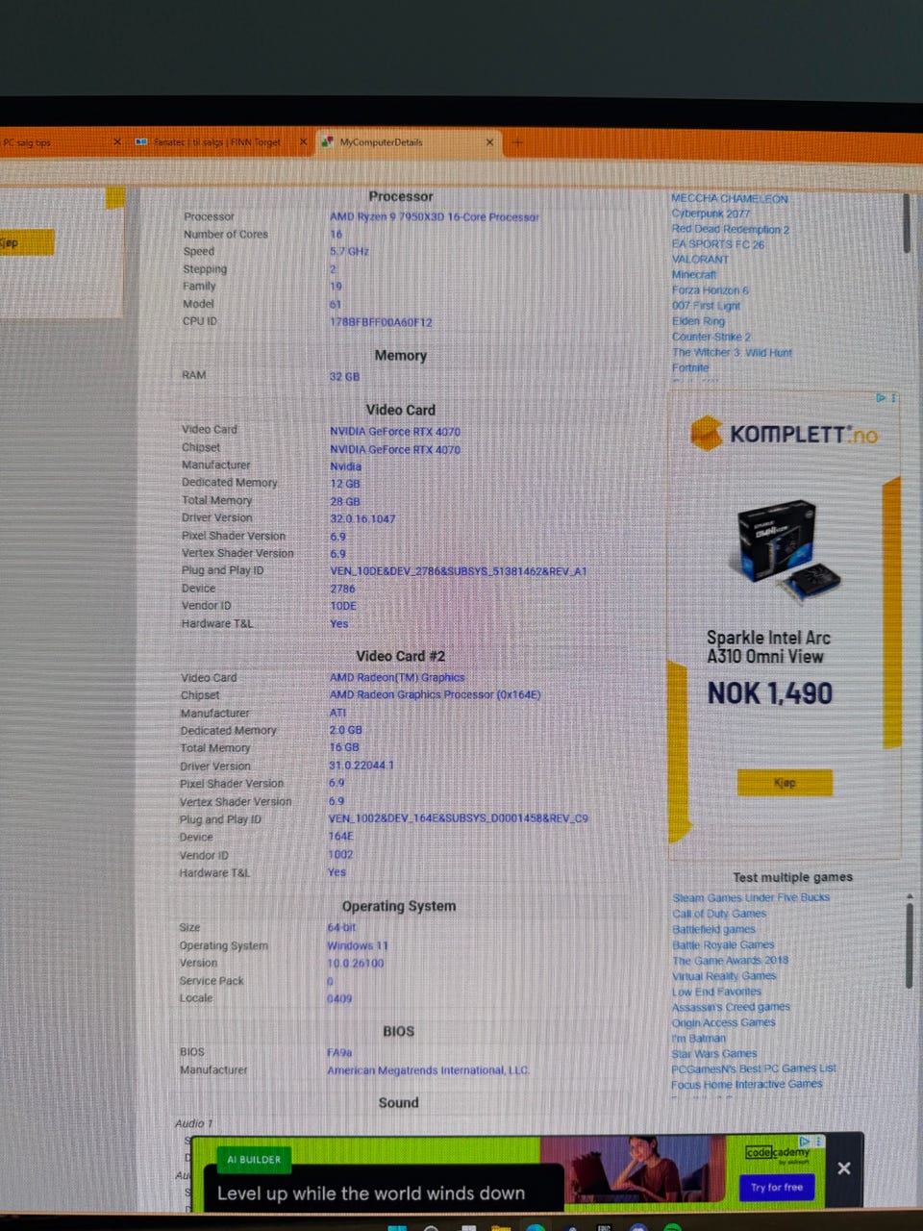Open Focus Home Interactive Games link
This screenshot has width=923, height=1231.
point(747,1084)
